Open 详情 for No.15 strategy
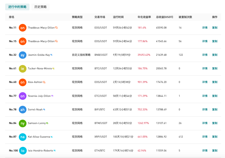This screenshot has width=225, height=158. tap(205, 41)
